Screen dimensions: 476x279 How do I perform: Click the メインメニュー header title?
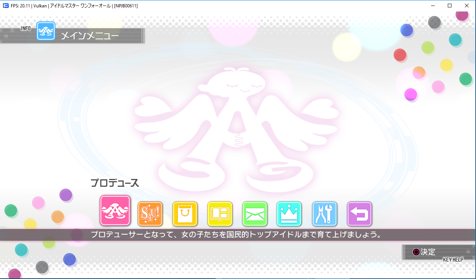(x=90, y=36)
